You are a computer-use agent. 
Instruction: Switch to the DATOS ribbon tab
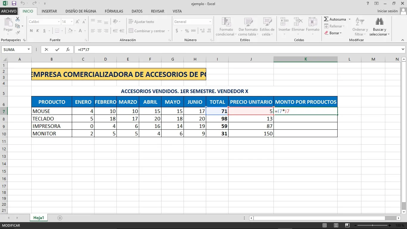pyautogui.click(x=137, y=11)
